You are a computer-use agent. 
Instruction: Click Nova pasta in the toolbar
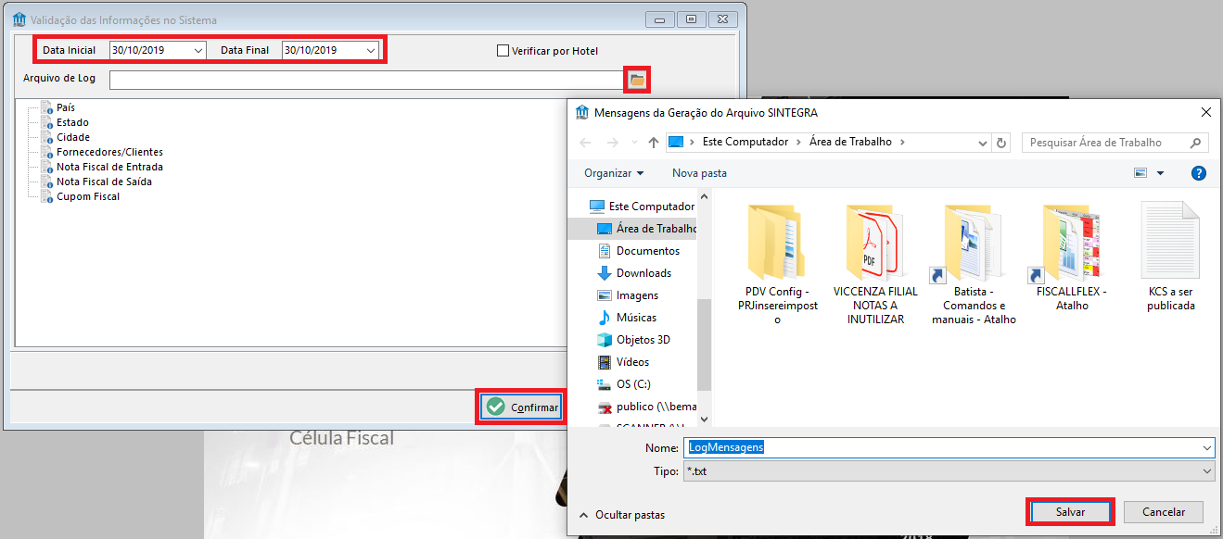click(699, 173)
